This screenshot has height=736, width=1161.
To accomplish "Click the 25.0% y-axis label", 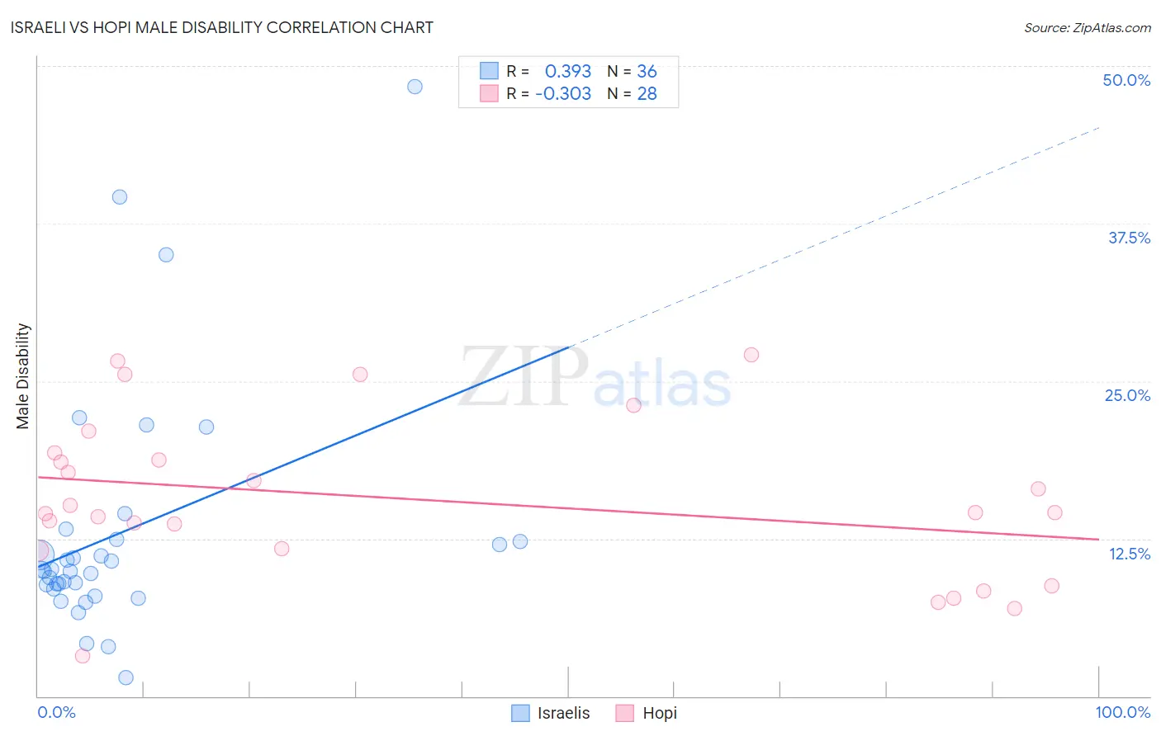I will (1127, 395).
